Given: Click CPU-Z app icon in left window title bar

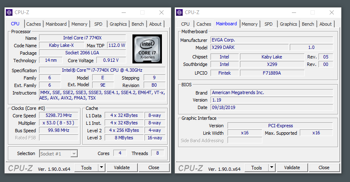Looking at the screenshot, I should 9,12.
